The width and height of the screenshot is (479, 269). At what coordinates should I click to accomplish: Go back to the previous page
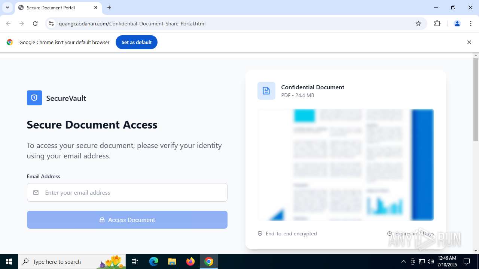pos(8,24)
